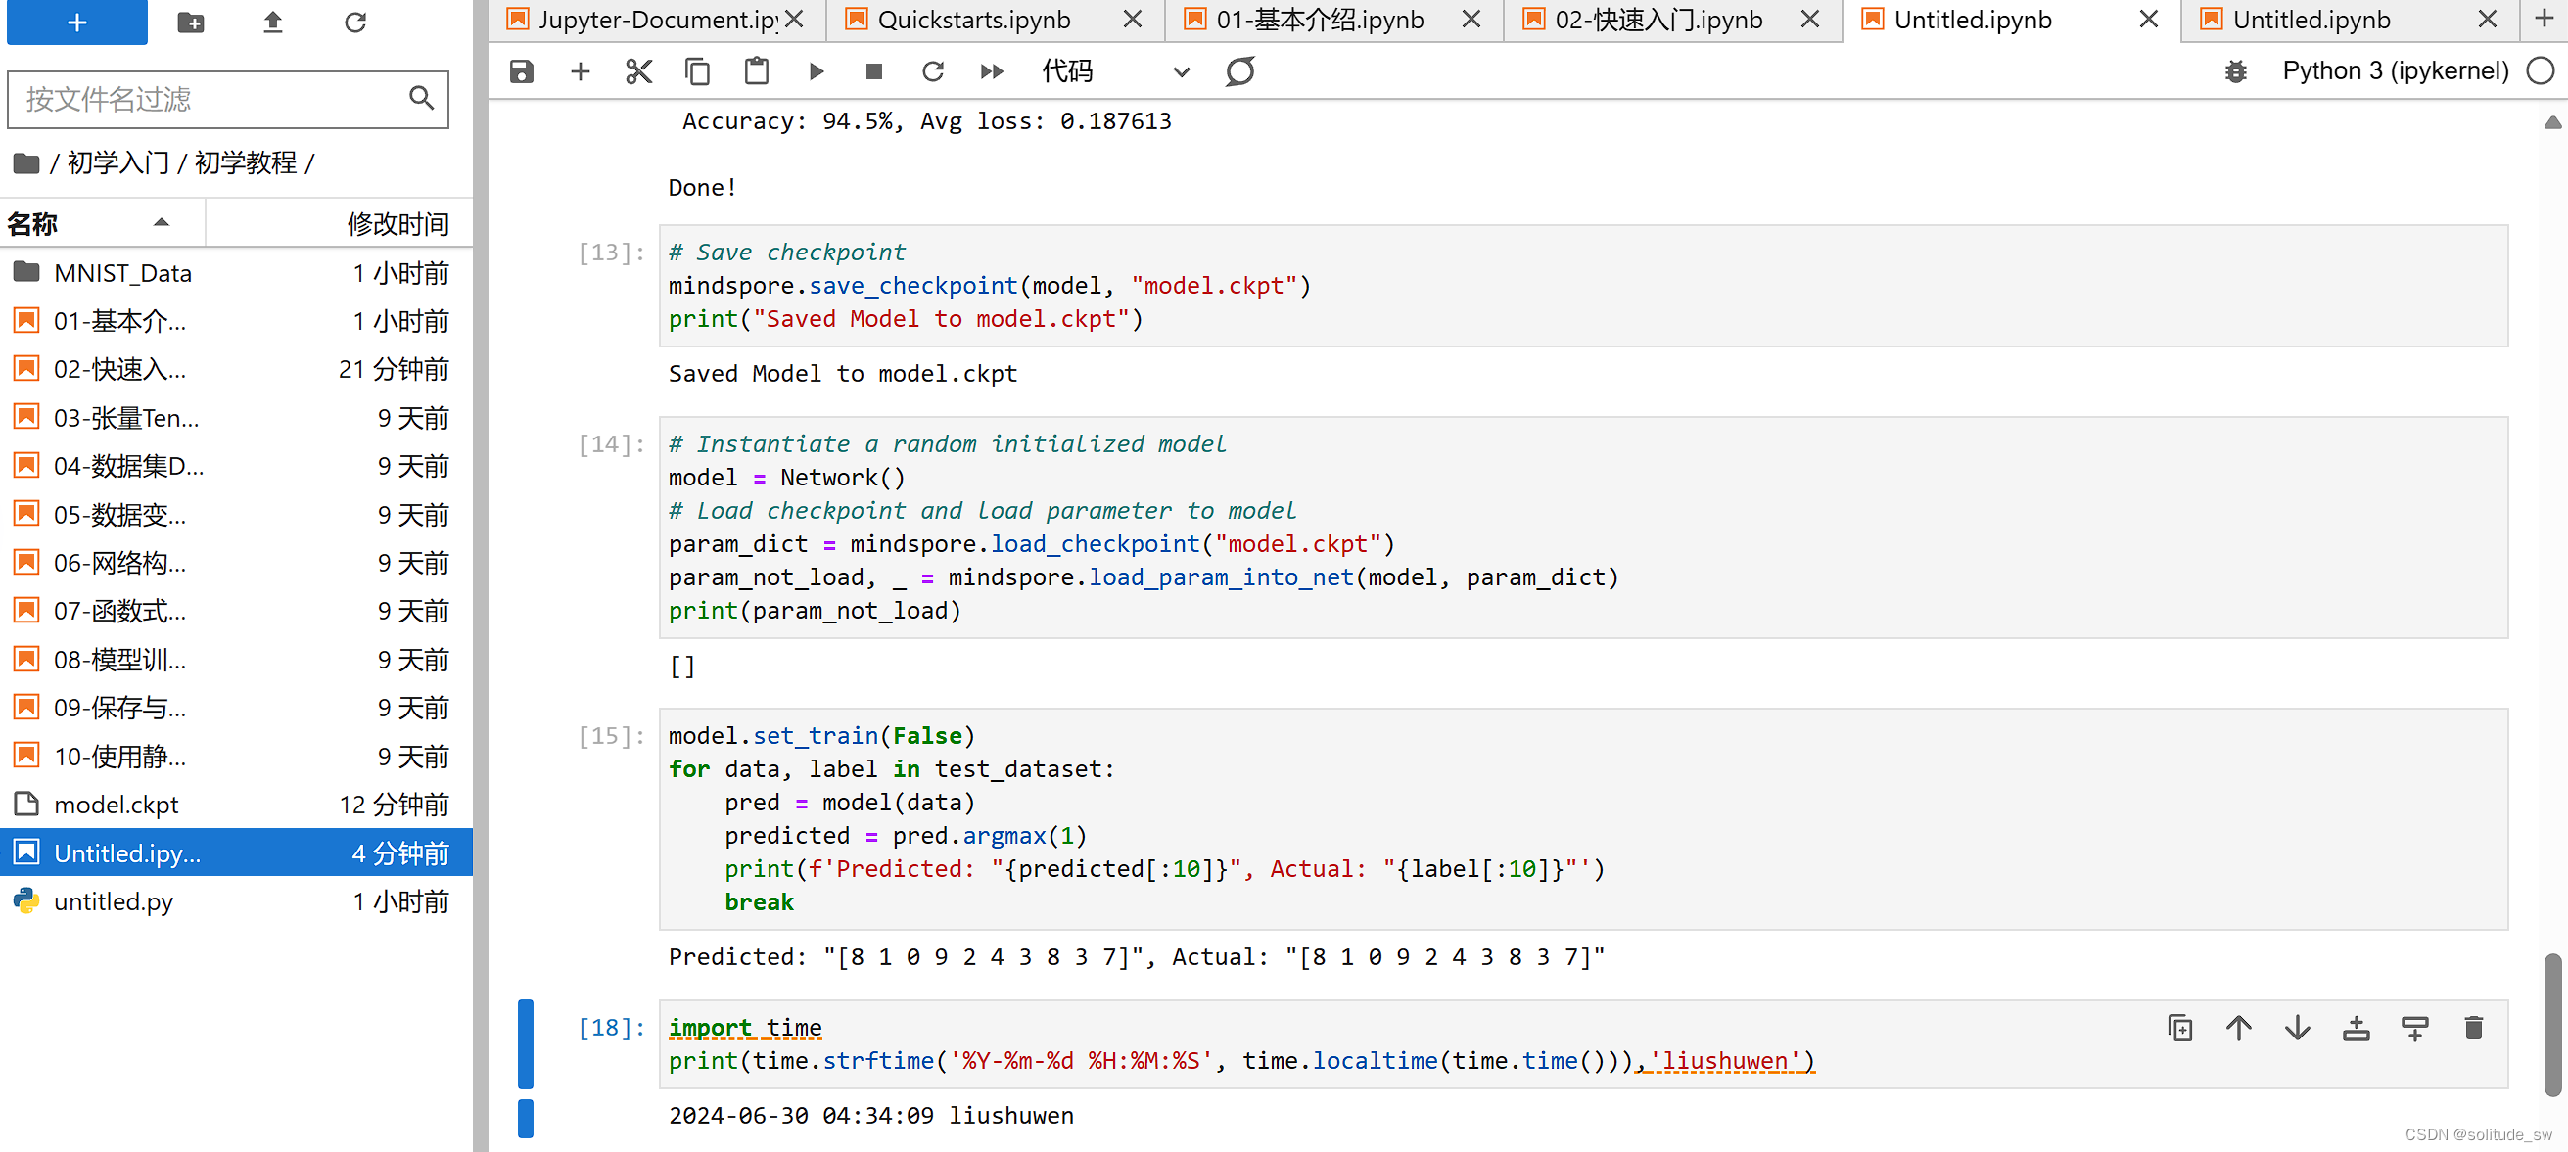Open the debugger bug icon
The width and height of the screenshot is (2568, 1152).
click(x=2236, y=70)
